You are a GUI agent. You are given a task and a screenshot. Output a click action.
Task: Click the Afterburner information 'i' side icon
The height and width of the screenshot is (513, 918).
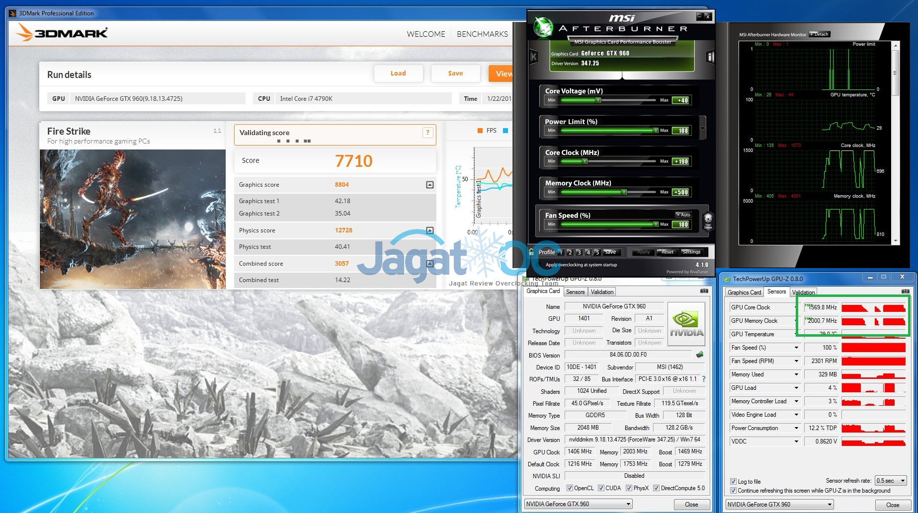point(710,57)
